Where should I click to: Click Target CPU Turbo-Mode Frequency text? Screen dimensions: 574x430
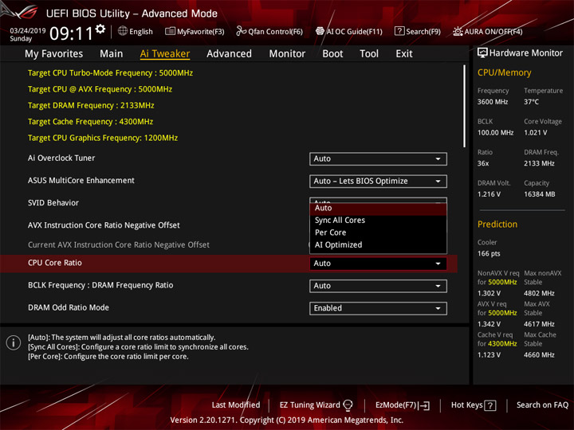(110, 73)
